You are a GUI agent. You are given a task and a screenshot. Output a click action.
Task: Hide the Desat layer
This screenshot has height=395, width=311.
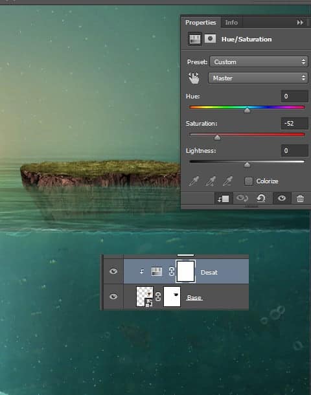113,271
